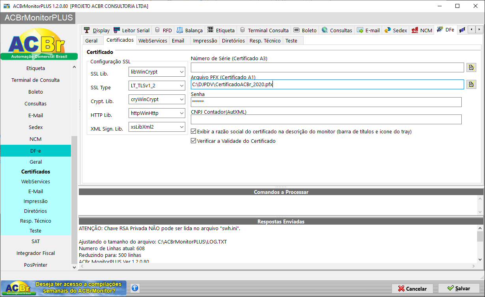Select SAT in the left sidebar
The width and height of the screenshot is (485, 297).
coord(35,241)
